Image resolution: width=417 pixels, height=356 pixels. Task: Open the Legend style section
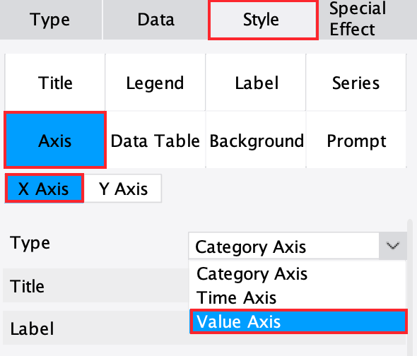[x=155, y=83]
